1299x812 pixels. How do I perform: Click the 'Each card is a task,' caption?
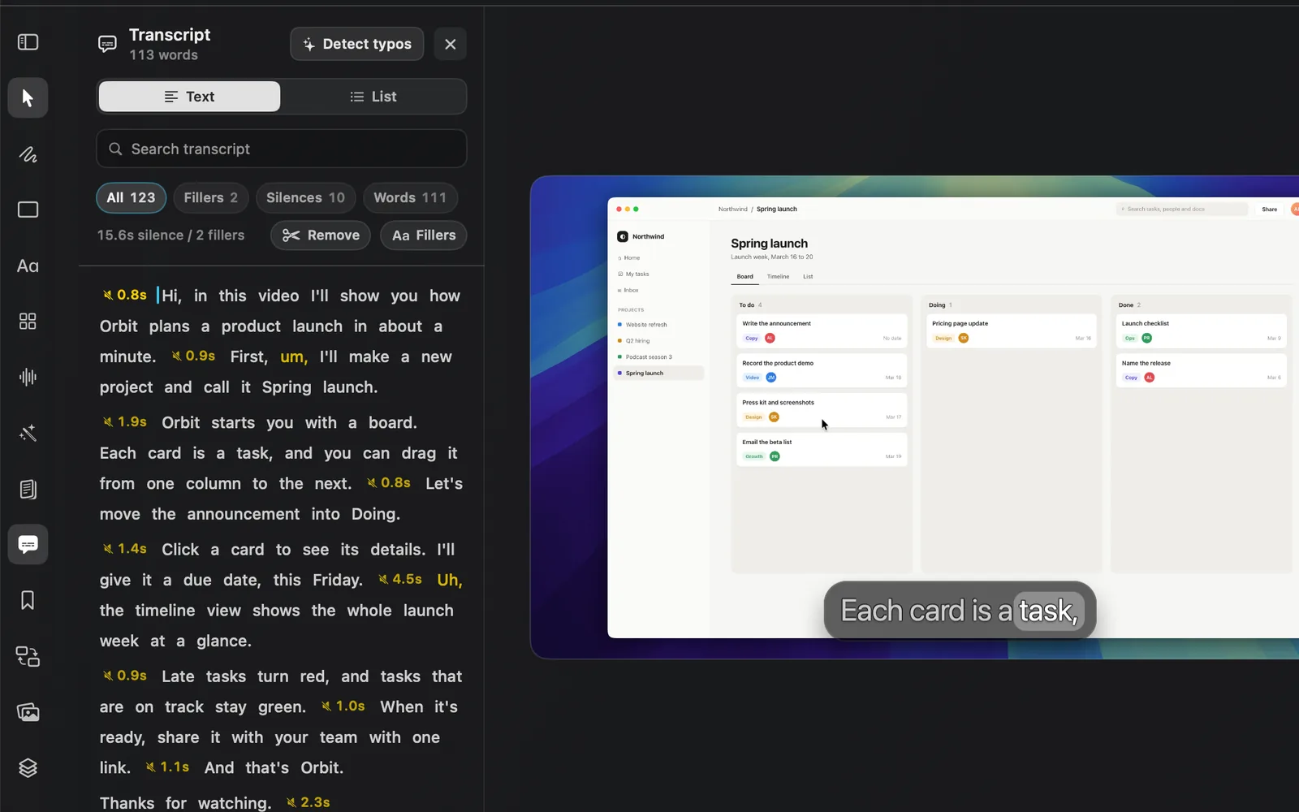click(x=960, y=611)
